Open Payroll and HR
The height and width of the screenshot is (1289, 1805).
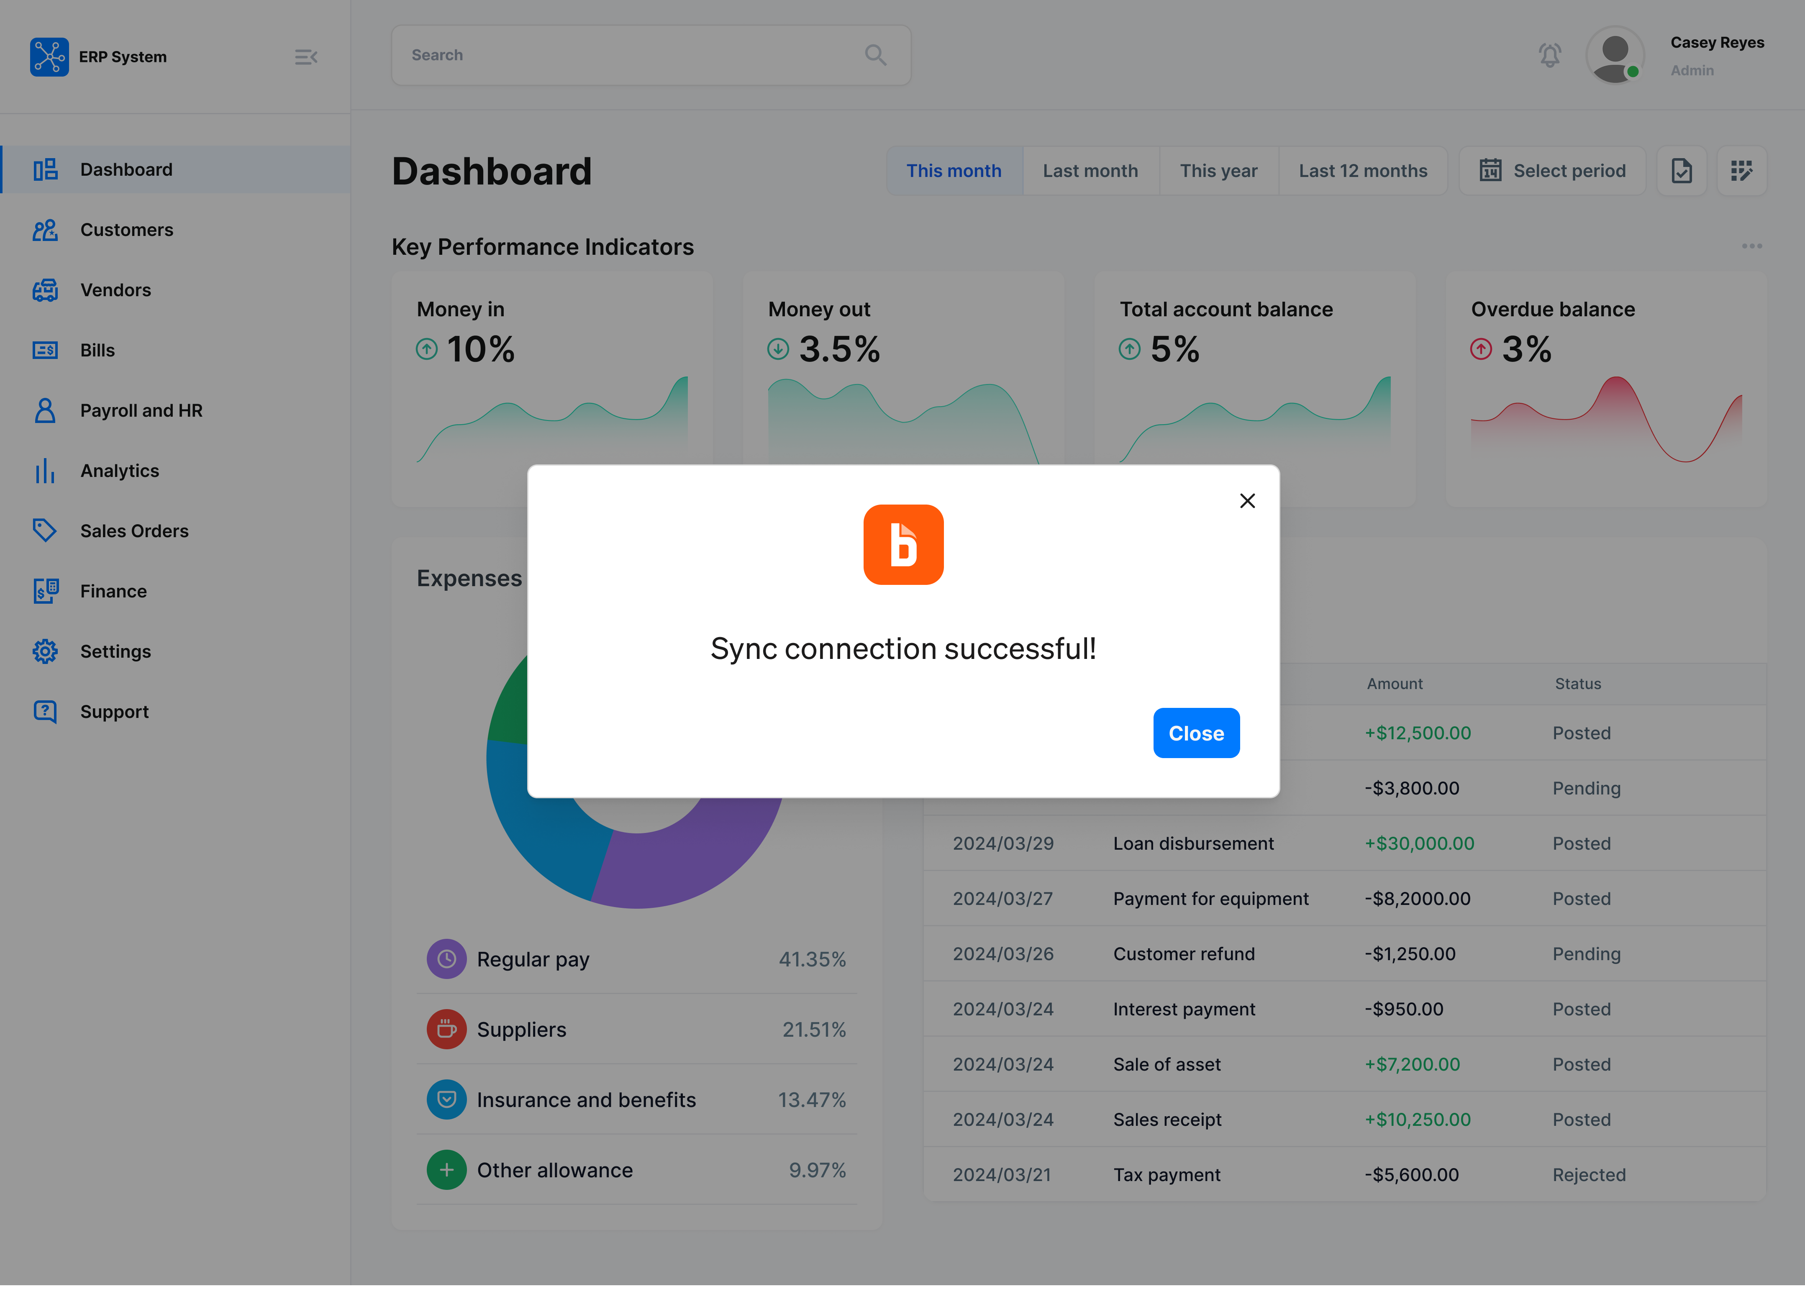click(141, 410)
